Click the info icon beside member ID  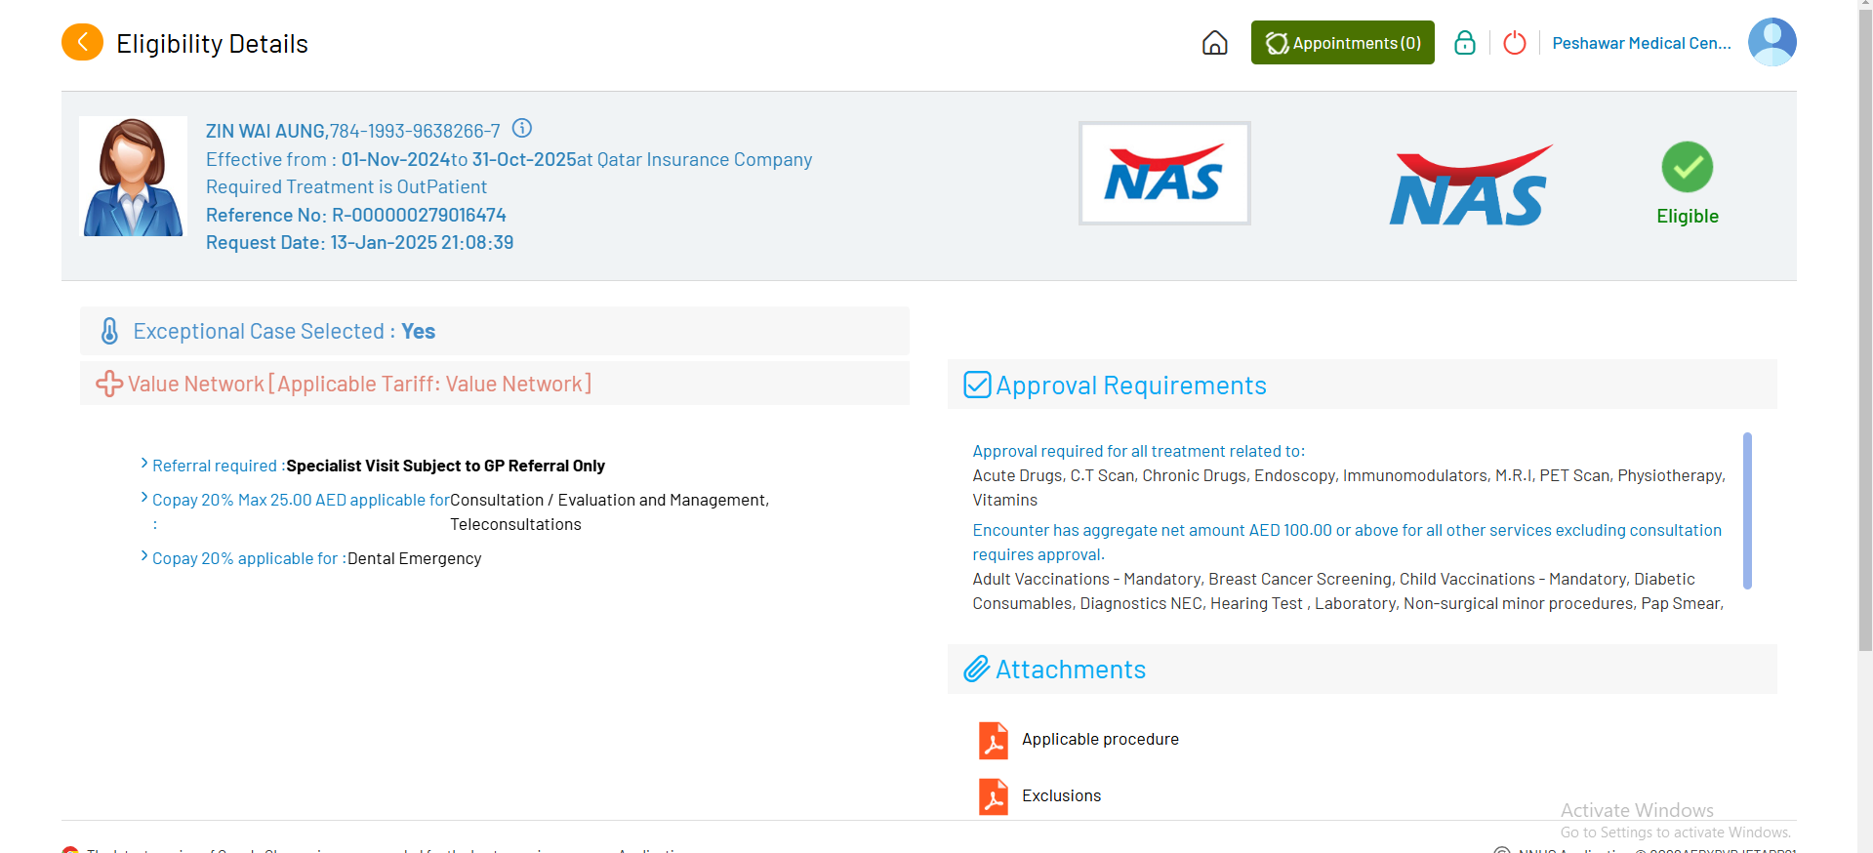click(522, 128)
